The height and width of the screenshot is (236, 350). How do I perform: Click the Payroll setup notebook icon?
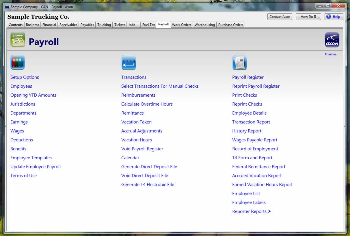pos(18,63)
